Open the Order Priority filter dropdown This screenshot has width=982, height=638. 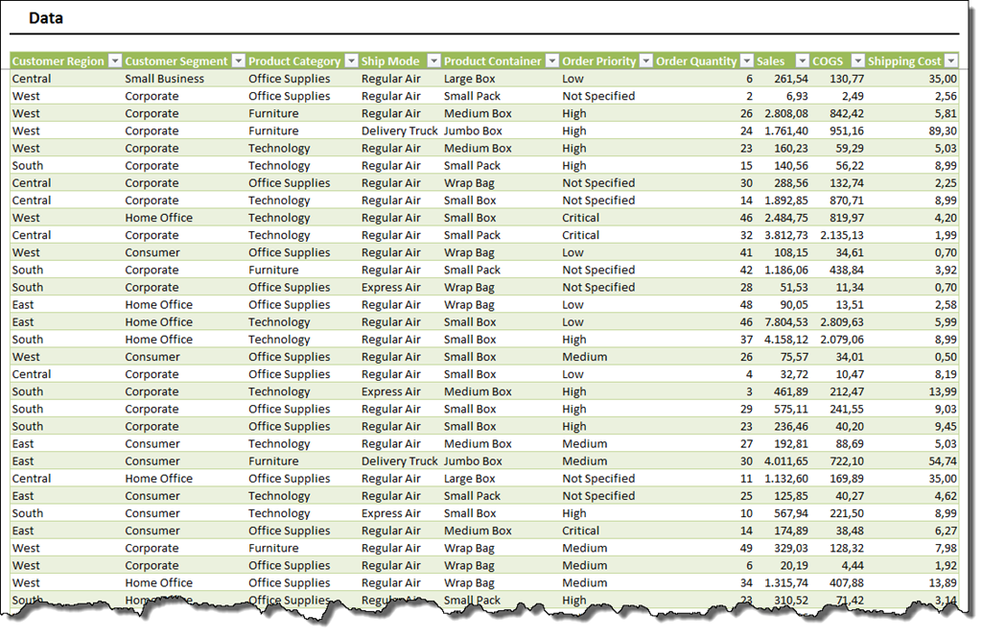click(x=645, y=60)
